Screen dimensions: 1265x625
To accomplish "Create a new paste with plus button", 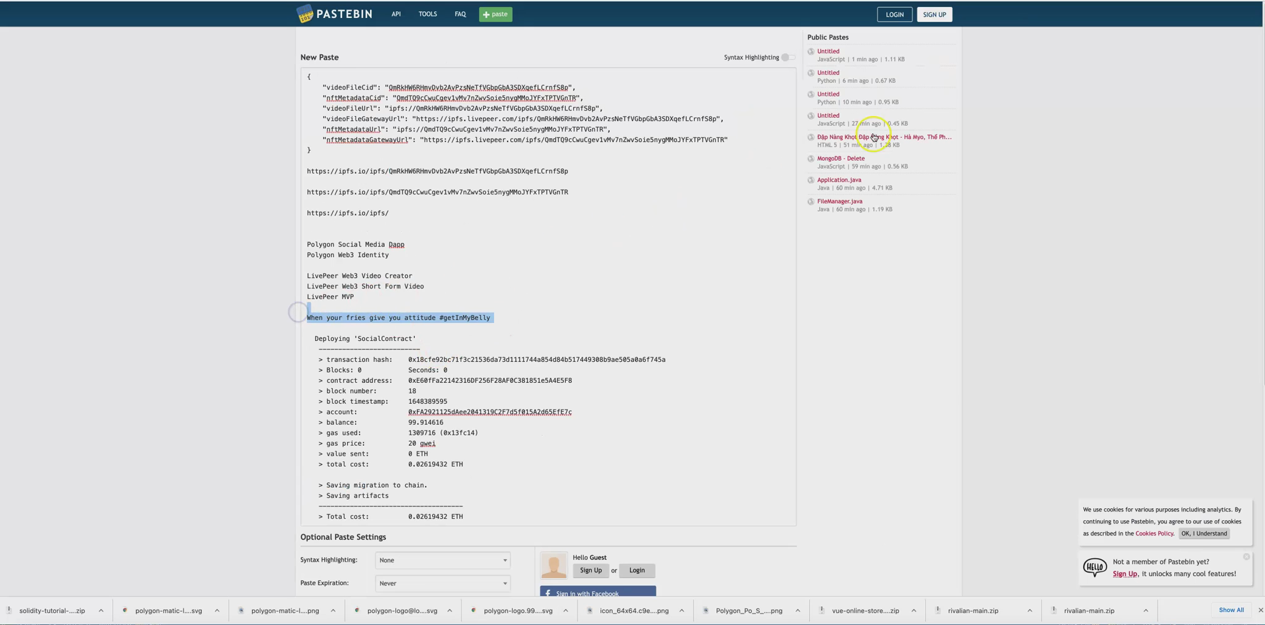I will click(x=495, y=14).
